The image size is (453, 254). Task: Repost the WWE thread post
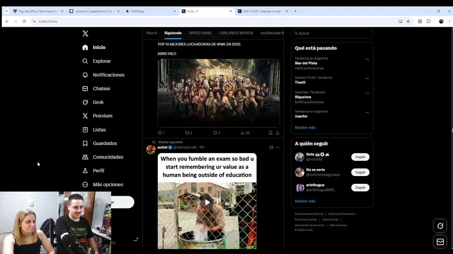click(x=188, y=133)
